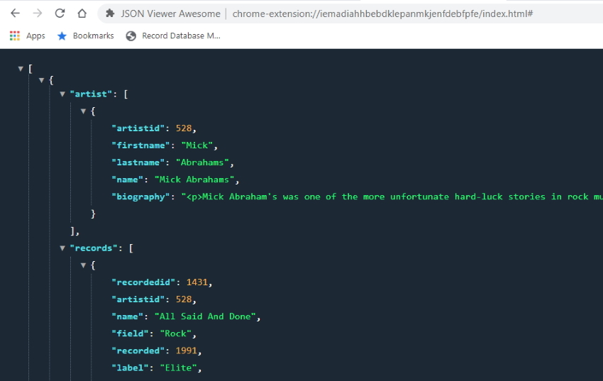The width and height of the screenshot is (603, 381).
Task: Click the "recordedid" key
Action: [143, 282]
